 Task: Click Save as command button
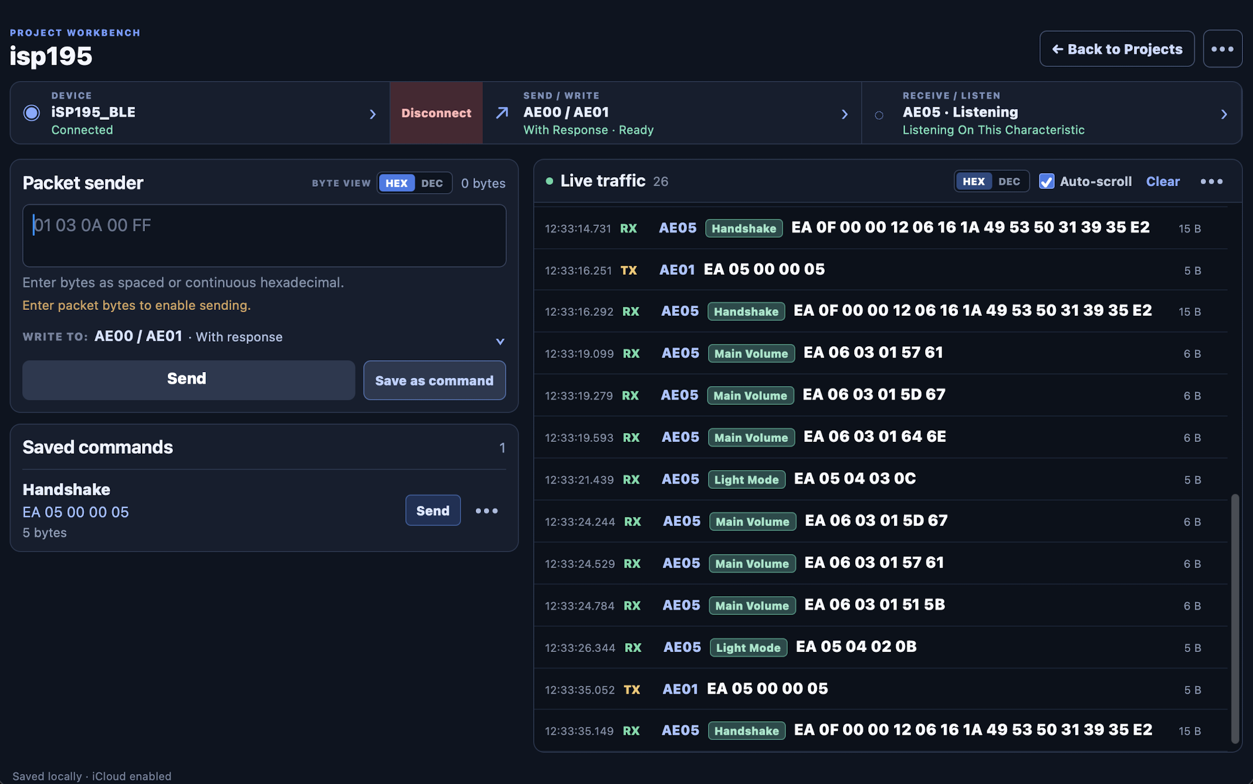tap(434, 380)
